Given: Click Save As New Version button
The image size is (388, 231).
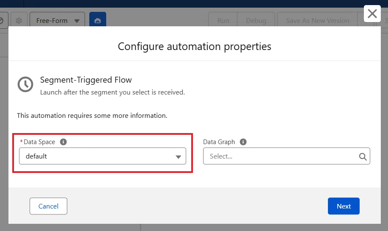Looking at the screenshot, I should pyautogui.click(x=317, y=20).
